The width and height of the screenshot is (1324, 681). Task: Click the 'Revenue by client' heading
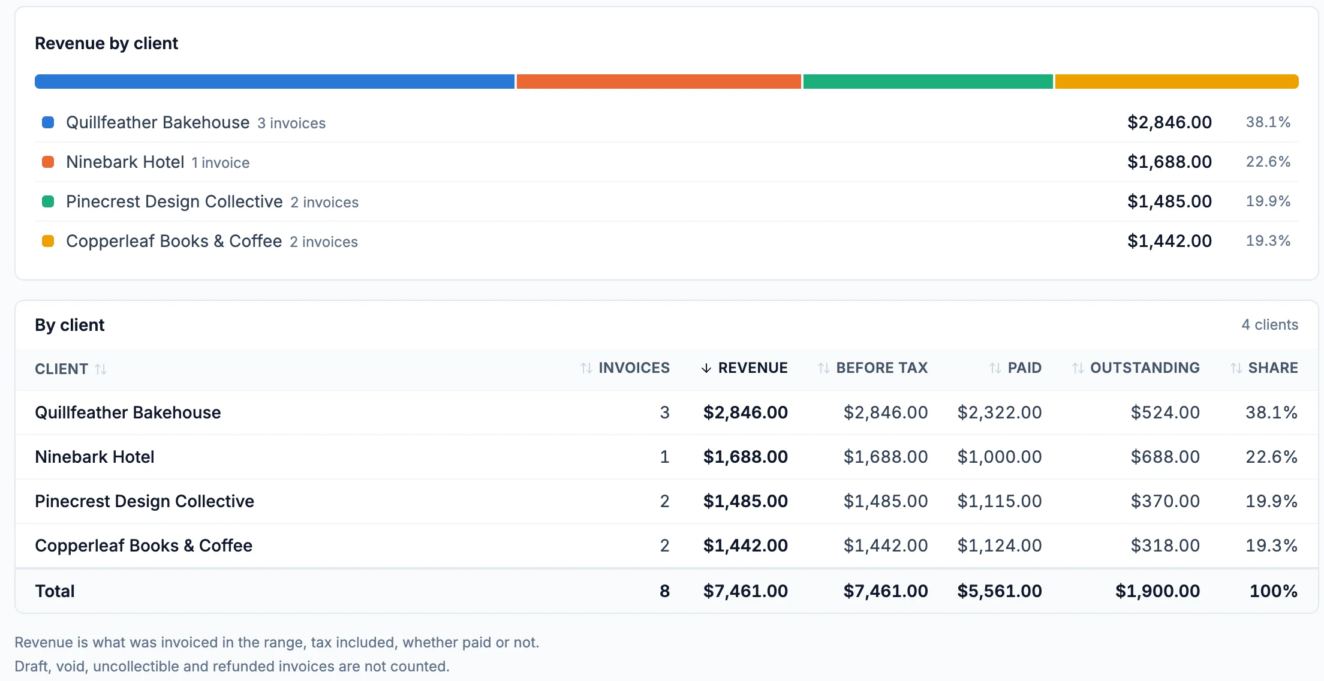coord(106,43)
